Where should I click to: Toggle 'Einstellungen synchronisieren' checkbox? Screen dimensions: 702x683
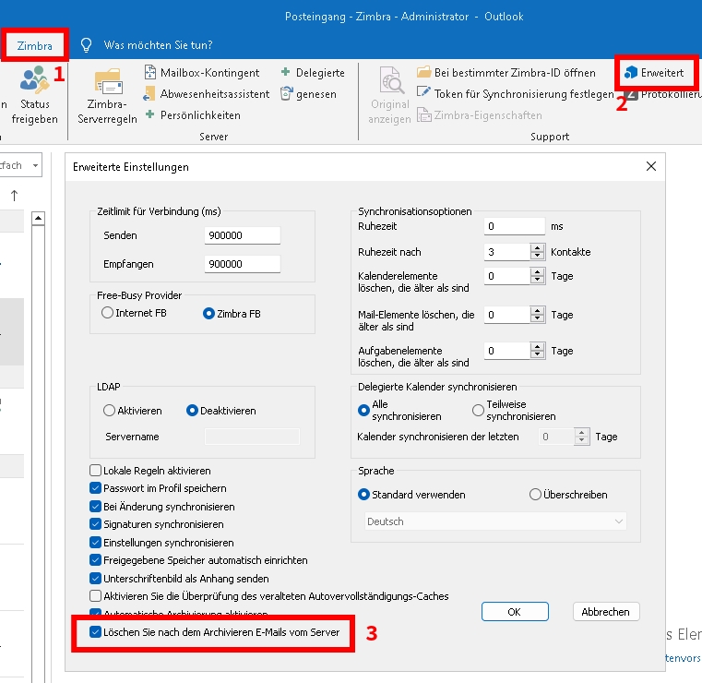[95, 543]
